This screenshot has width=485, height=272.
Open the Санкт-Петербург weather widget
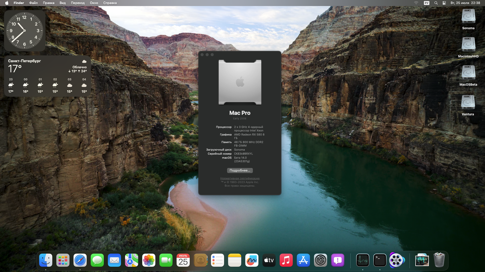click(x=47, y=76)
